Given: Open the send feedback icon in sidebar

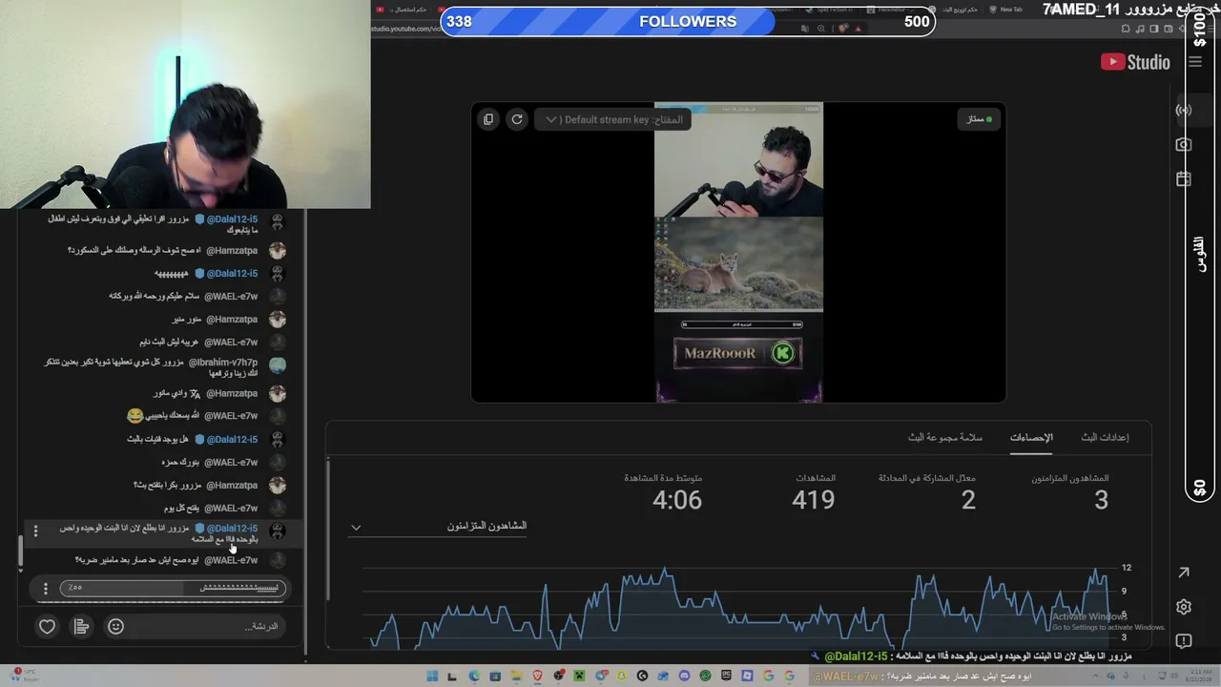Looking at the screenshot, I should coord(1184,641).
